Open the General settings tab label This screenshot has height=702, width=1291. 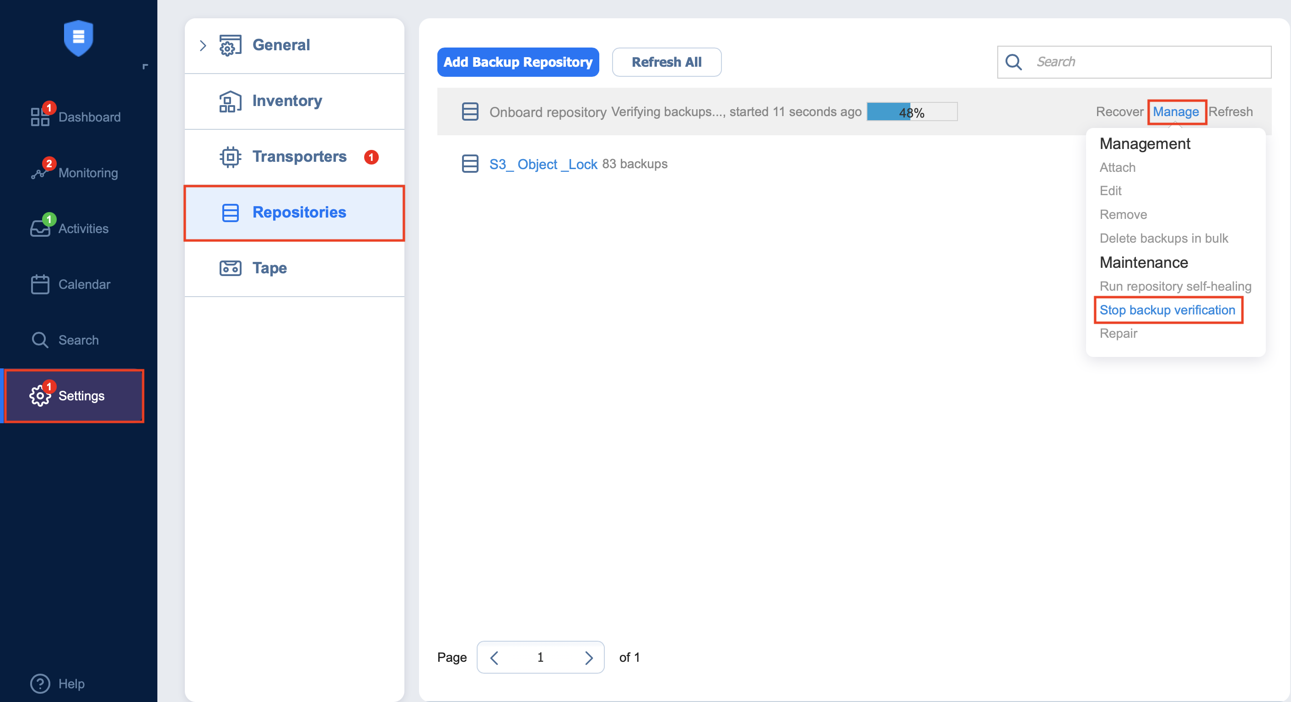pos(281,46)
